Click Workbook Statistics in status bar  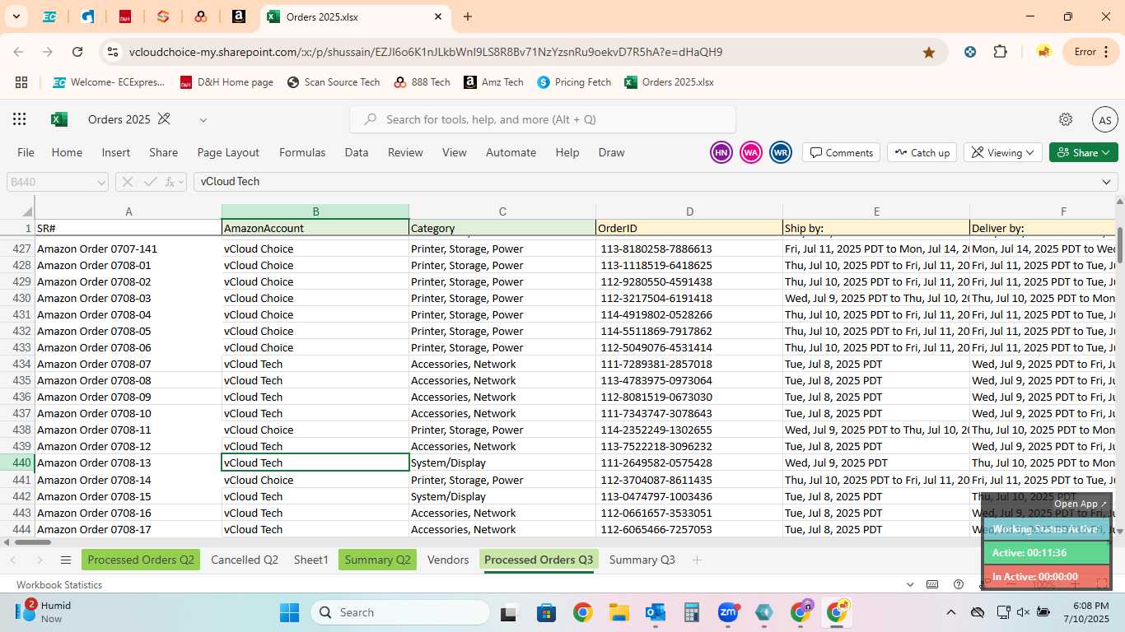tap(59, 585)
